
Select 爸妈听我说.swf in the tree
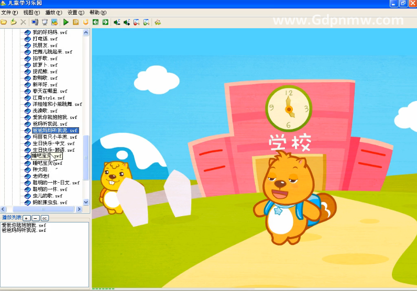pos(50,124)
